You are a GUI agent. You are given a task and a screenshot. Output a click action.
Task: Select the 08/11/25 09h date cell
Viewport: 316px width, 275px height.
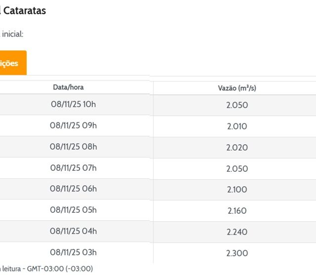point(74,125)
